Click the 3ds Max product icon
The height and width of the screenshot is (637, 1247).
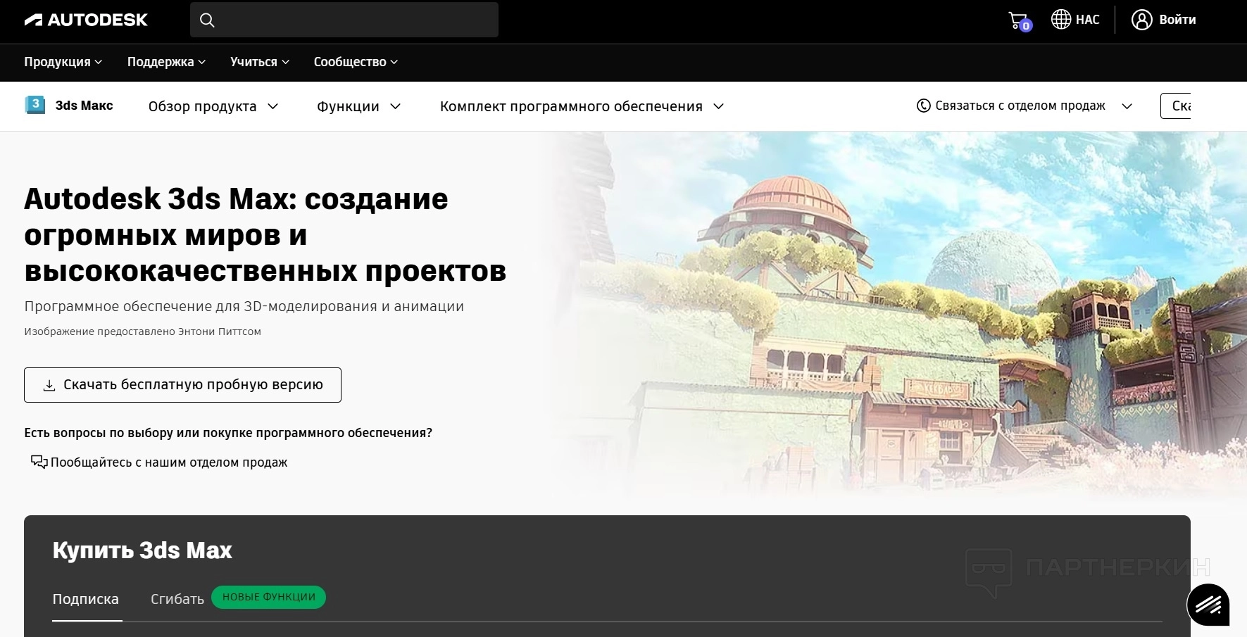[x=35, y=105]
